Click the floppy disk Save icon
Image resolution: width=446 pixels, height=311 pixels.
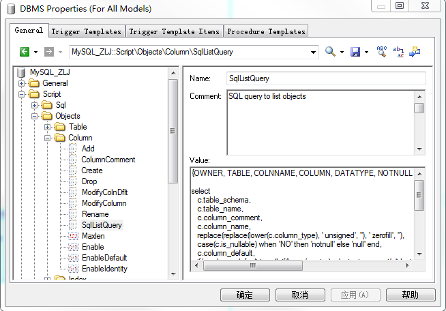click(355, 52)
